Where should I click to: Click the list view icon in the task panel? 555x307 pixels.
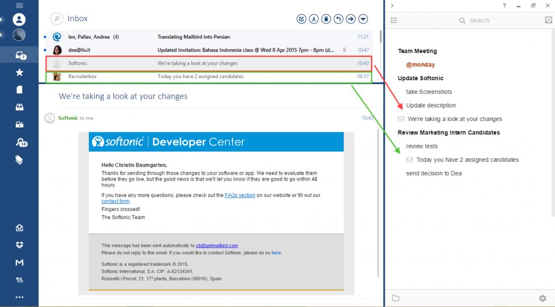pos(394,20)
